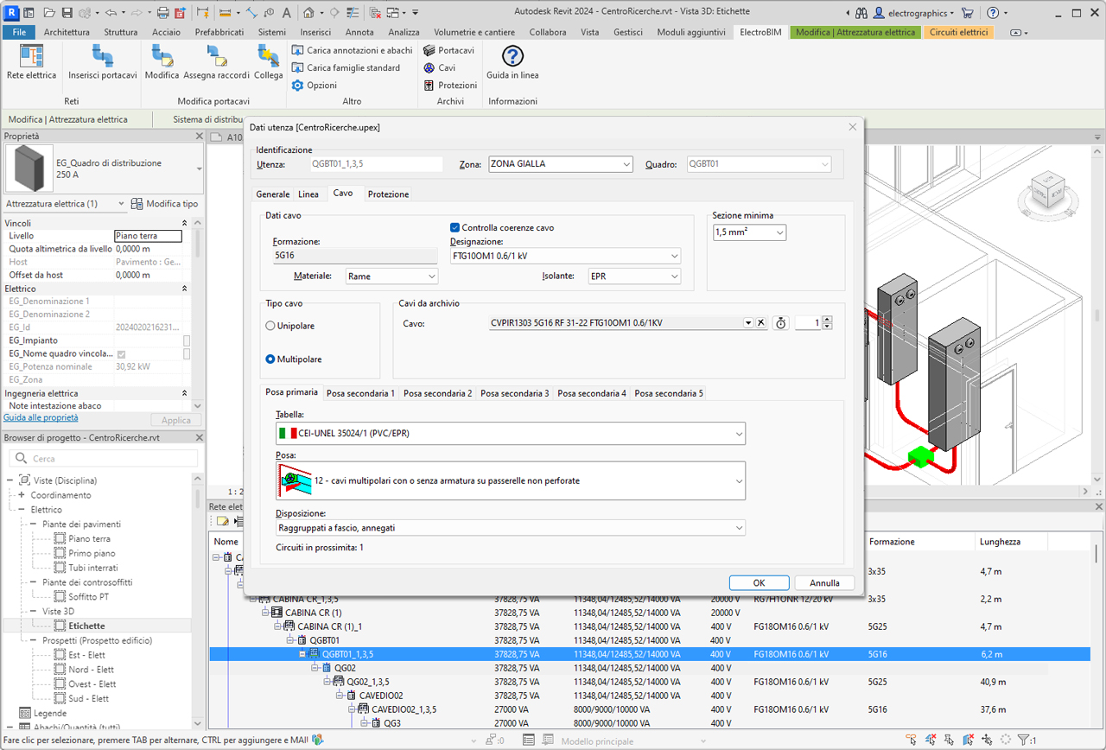
Task: Open Opzioni gear in Altro panel
Action: 315,85
